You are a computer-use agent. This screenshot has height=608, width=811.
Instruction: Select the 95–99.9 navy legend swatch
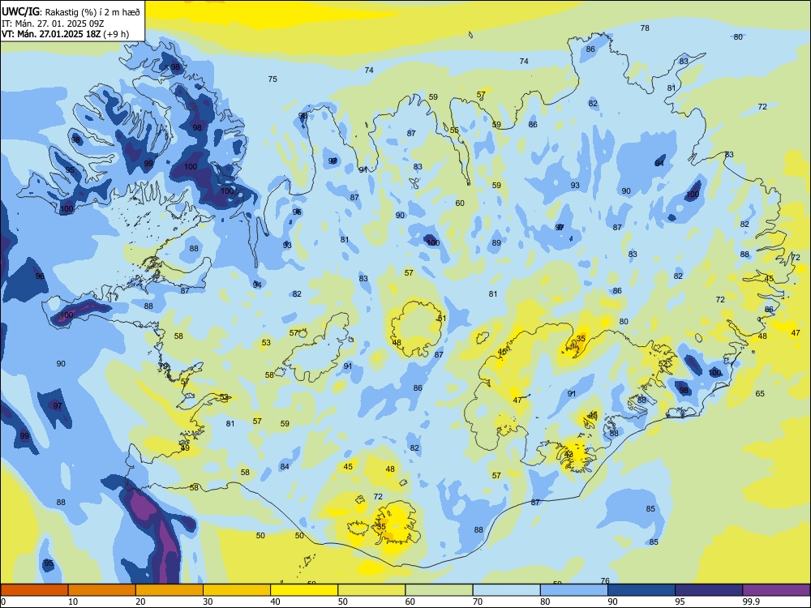point(709,590)
